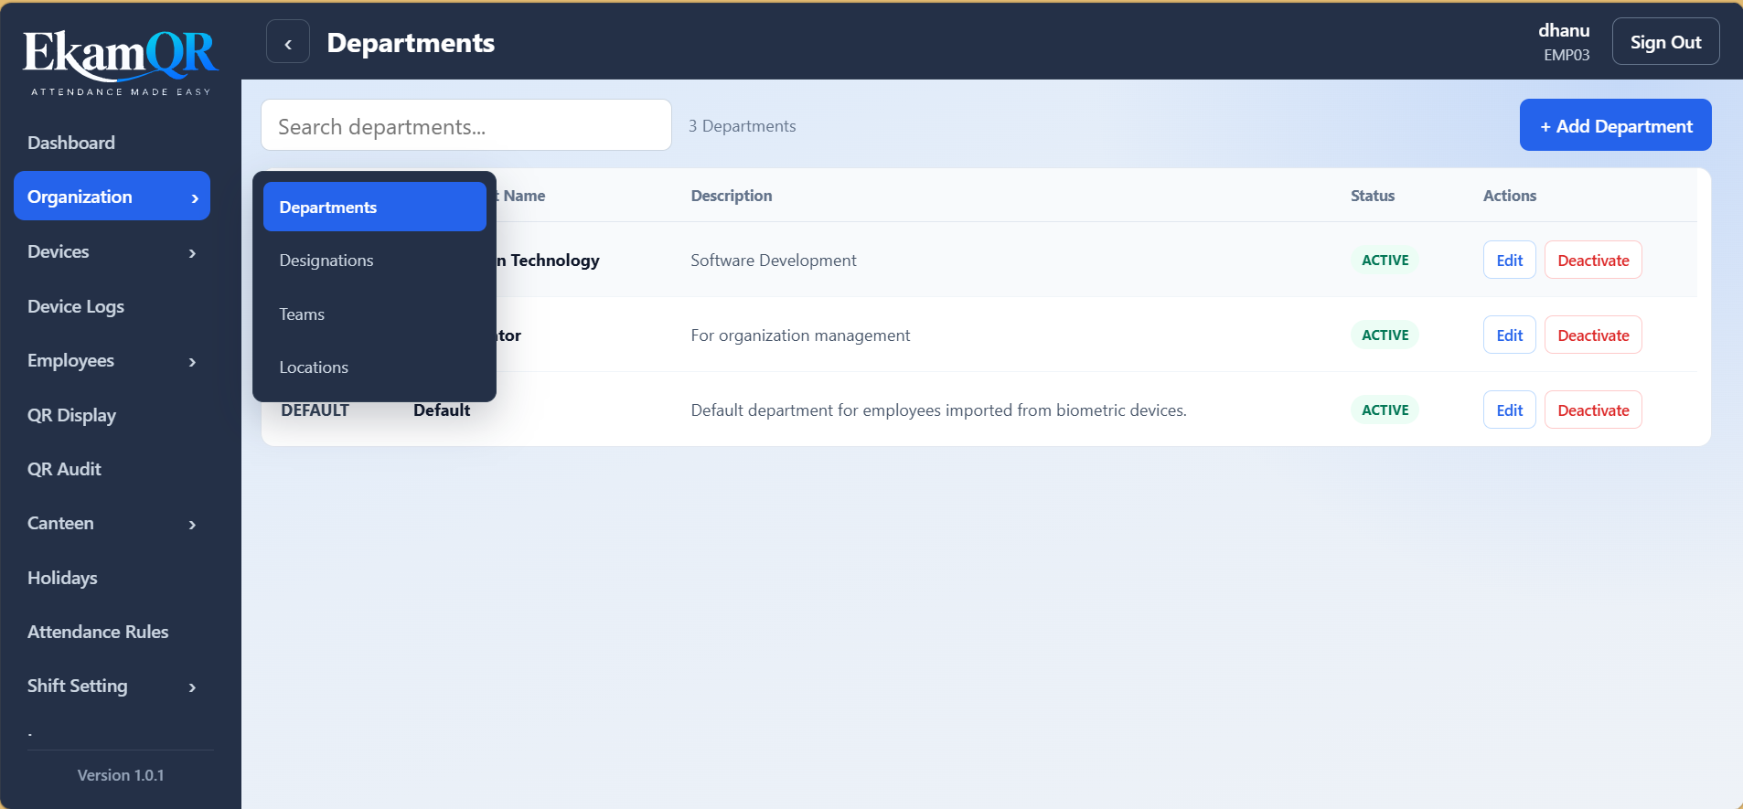Click the Actions column header
Image resolution: width=1743 pixels, height=809 pixels.
(1510, 196)
